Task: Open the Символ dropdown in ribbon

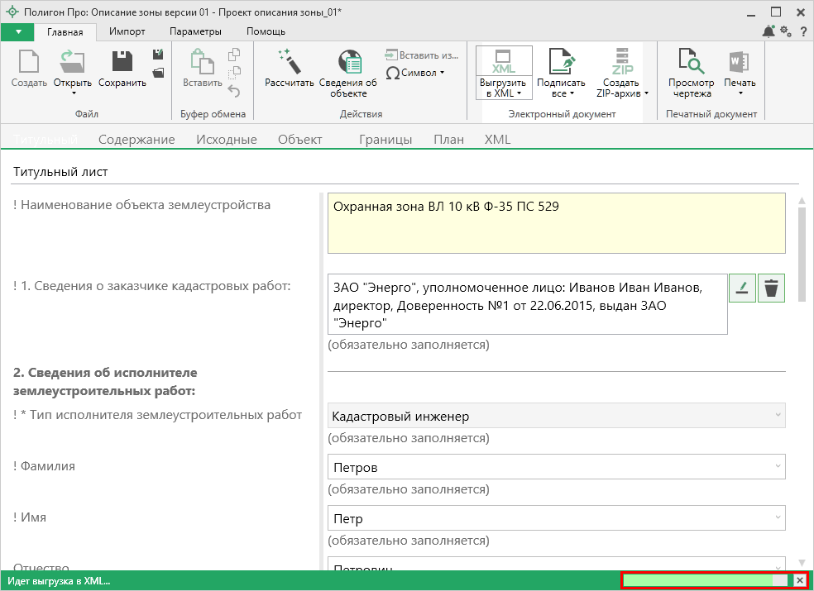Action: [x=415, y=73]
